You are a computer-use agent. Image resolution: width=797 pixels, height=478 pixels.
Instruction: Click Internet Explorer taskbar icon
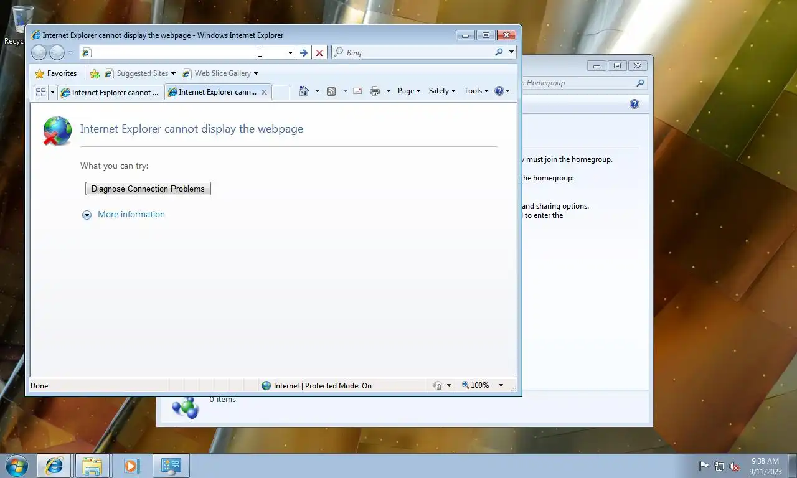tap(54, 466)
